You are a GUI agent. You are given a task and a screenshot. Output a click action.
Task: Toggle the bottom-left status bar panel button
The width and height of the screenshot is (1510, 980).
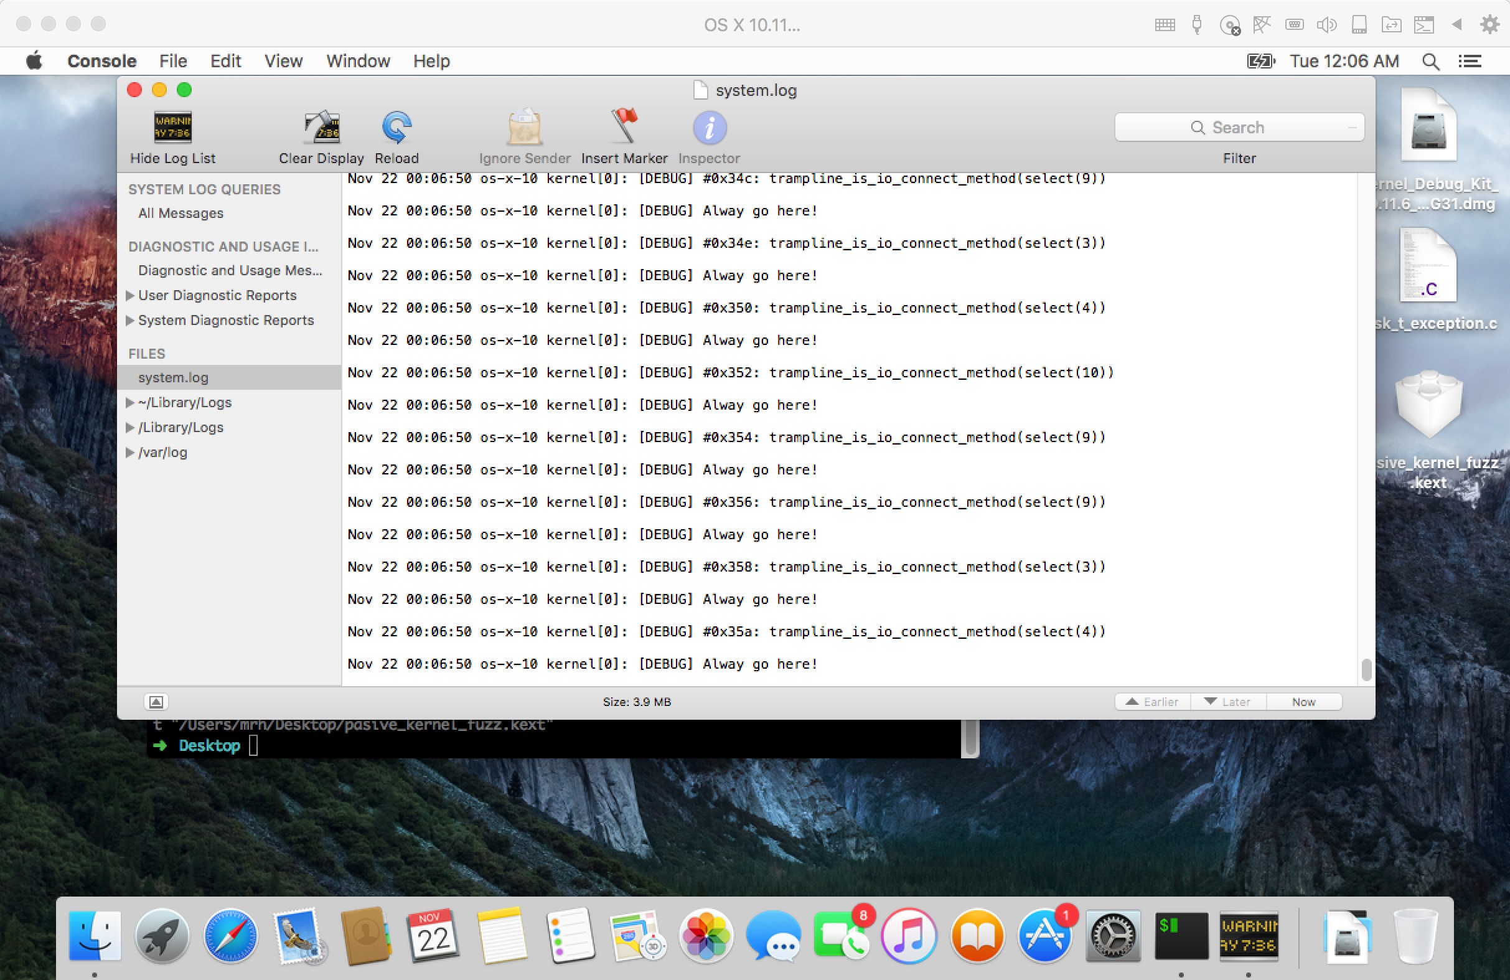click(156, 701)
